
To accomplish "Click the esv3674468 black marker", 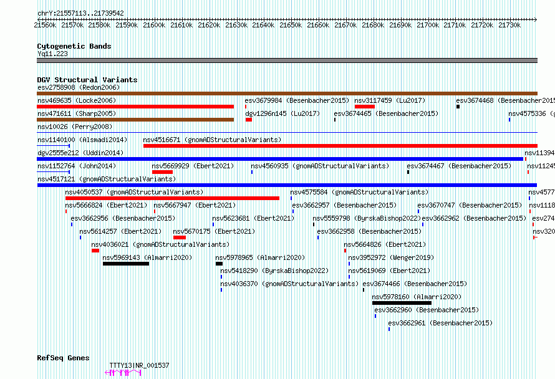I will [458, 107].
